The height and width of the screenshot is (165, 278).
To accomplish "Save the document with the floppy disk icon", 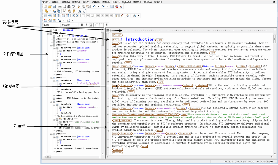I will pos(54,6).
